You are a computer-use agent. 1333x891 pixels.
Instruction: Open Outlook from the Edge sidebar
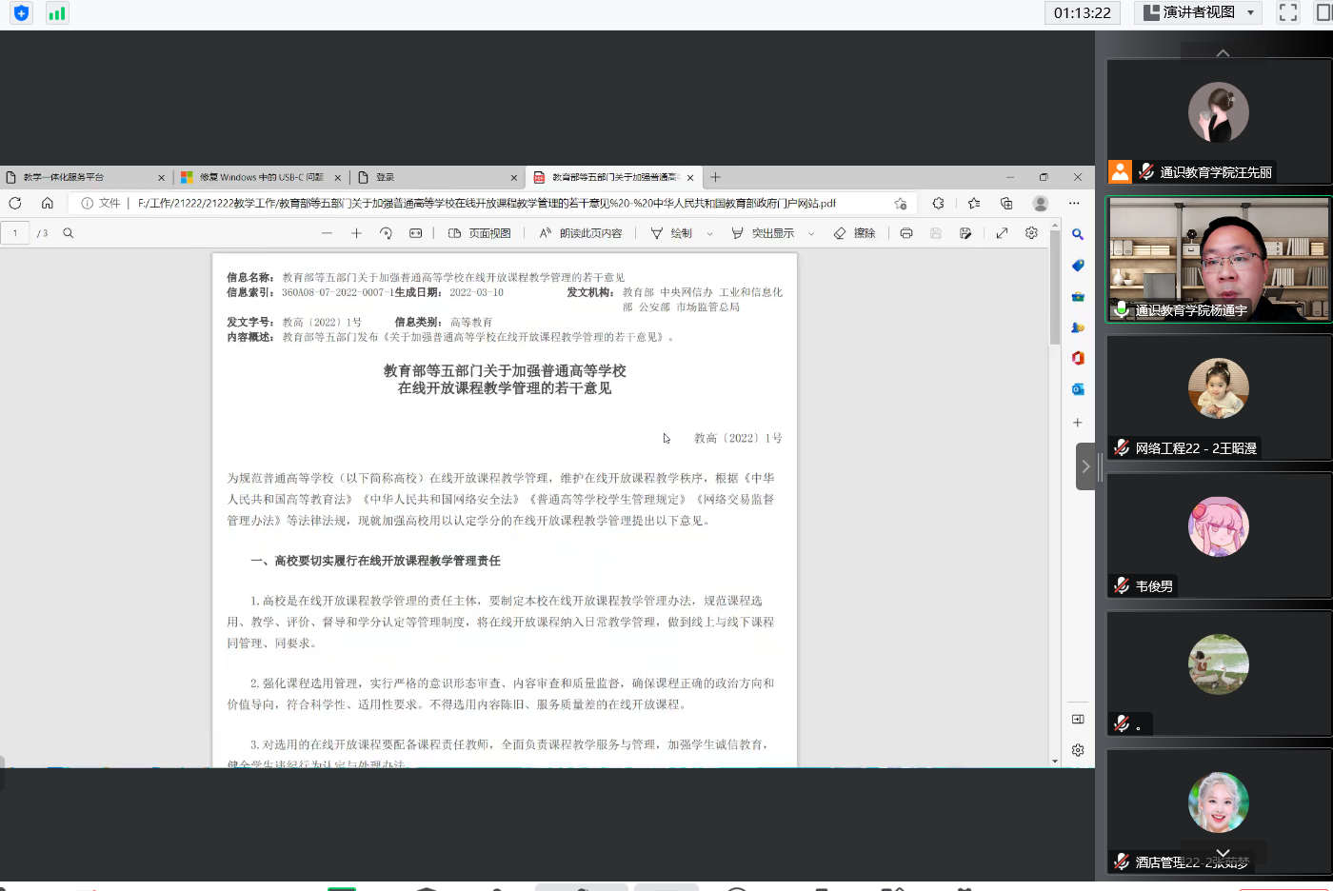[1078, 389]
